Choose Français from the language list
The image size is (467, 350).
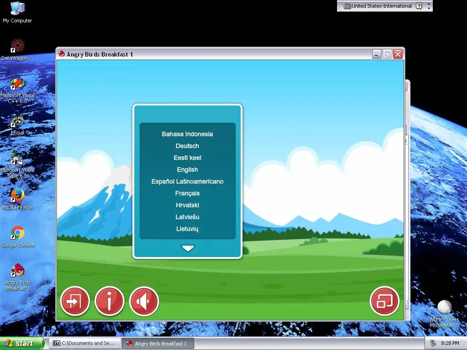[187, 193]
